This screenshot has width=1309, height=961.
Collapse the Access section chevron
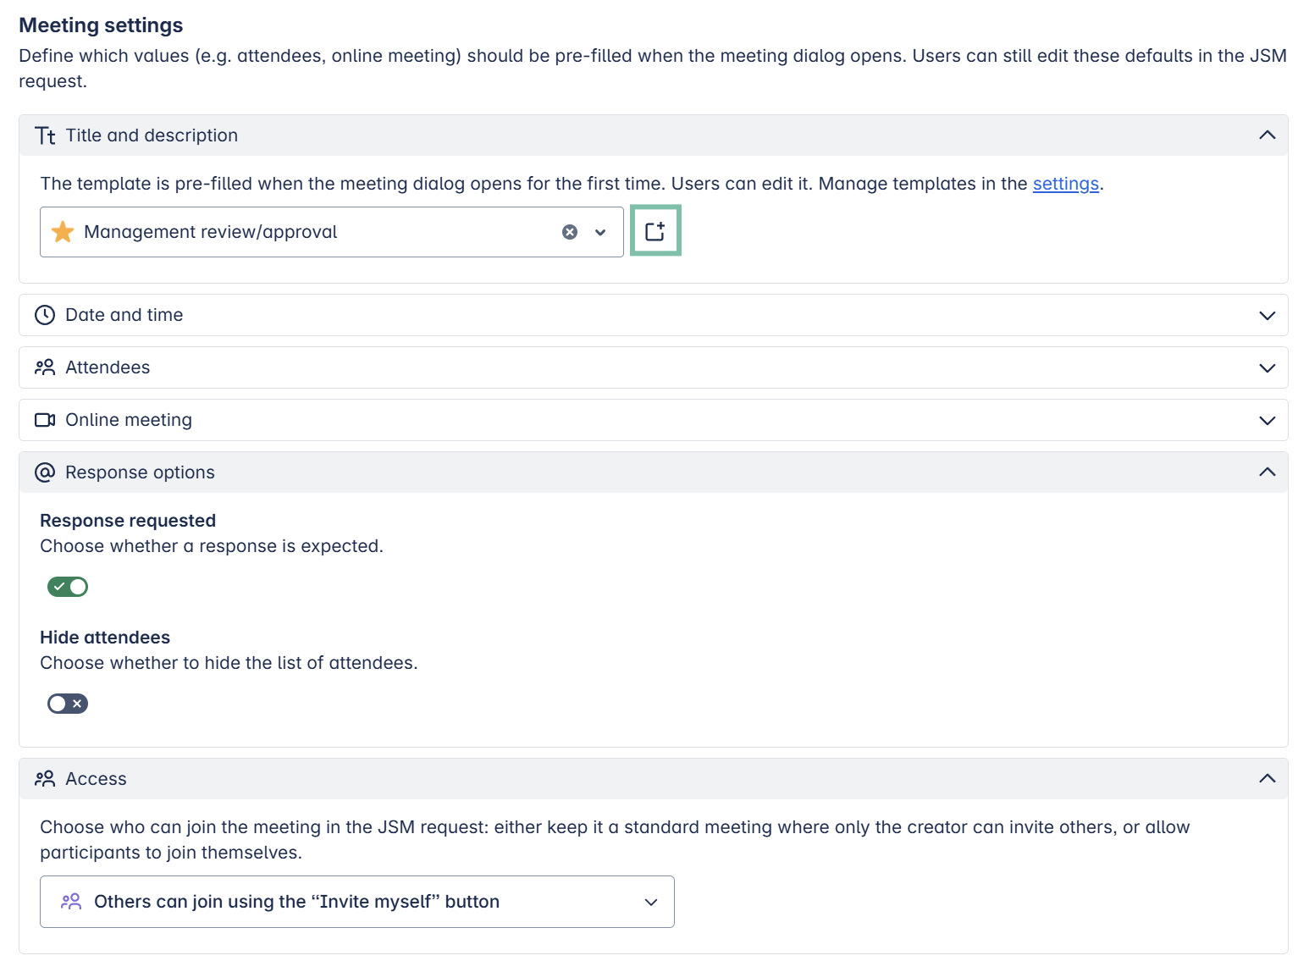coord(1267,779)
